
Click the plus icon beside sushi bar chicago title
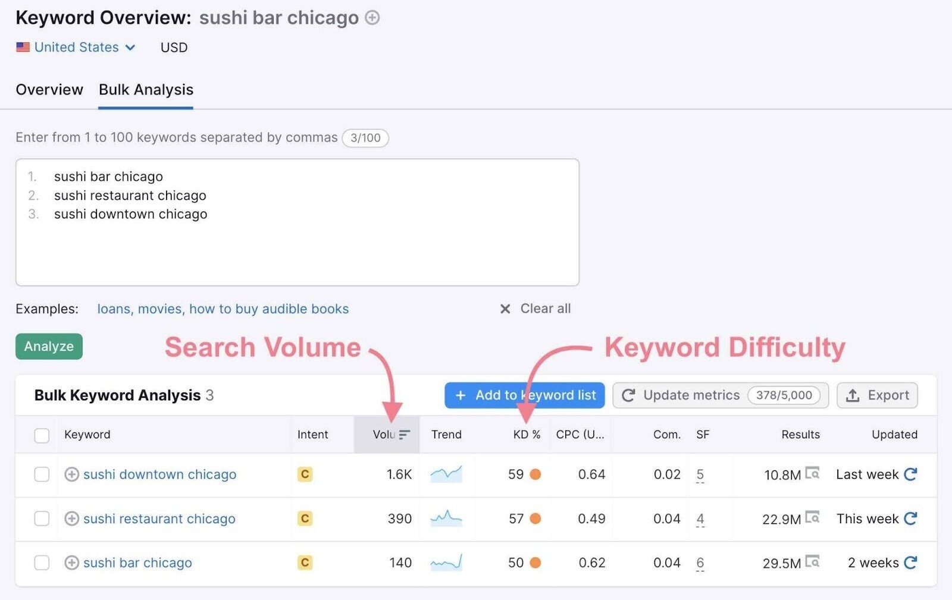372,18
